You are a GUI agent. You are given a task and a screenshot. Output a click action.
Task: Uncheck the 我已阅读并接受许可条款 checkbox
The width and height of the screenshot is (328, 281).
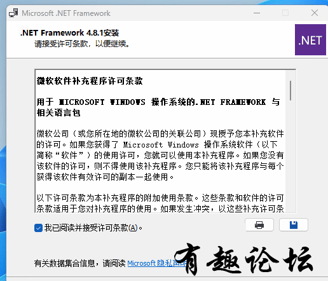pos(38,228)
